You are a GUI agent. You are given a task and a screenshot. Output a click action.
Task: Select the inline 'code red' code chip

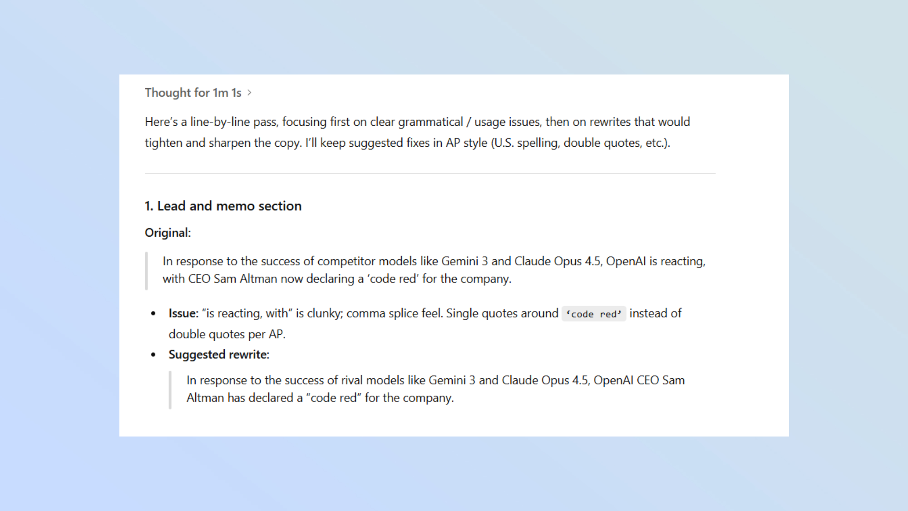593,313
